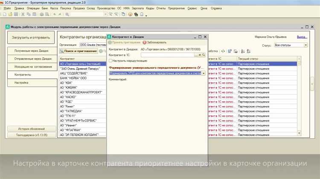Click the refresh icon in contractors toolbar
This screenshot has height=179, width=320.
click(x=223, y=51)
